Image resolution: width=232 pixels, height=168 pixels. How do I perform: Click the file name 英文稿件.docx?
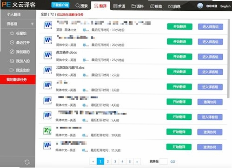[66, 52]
